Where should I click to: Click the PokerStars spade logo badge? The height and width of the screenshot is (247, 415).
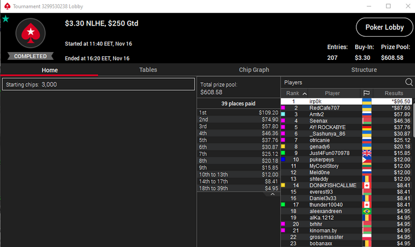pos(30,33)
